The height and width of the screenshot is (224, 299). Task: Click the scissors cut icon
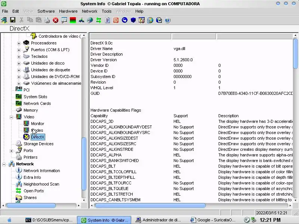pyautogui.click(x=21, y=20)
